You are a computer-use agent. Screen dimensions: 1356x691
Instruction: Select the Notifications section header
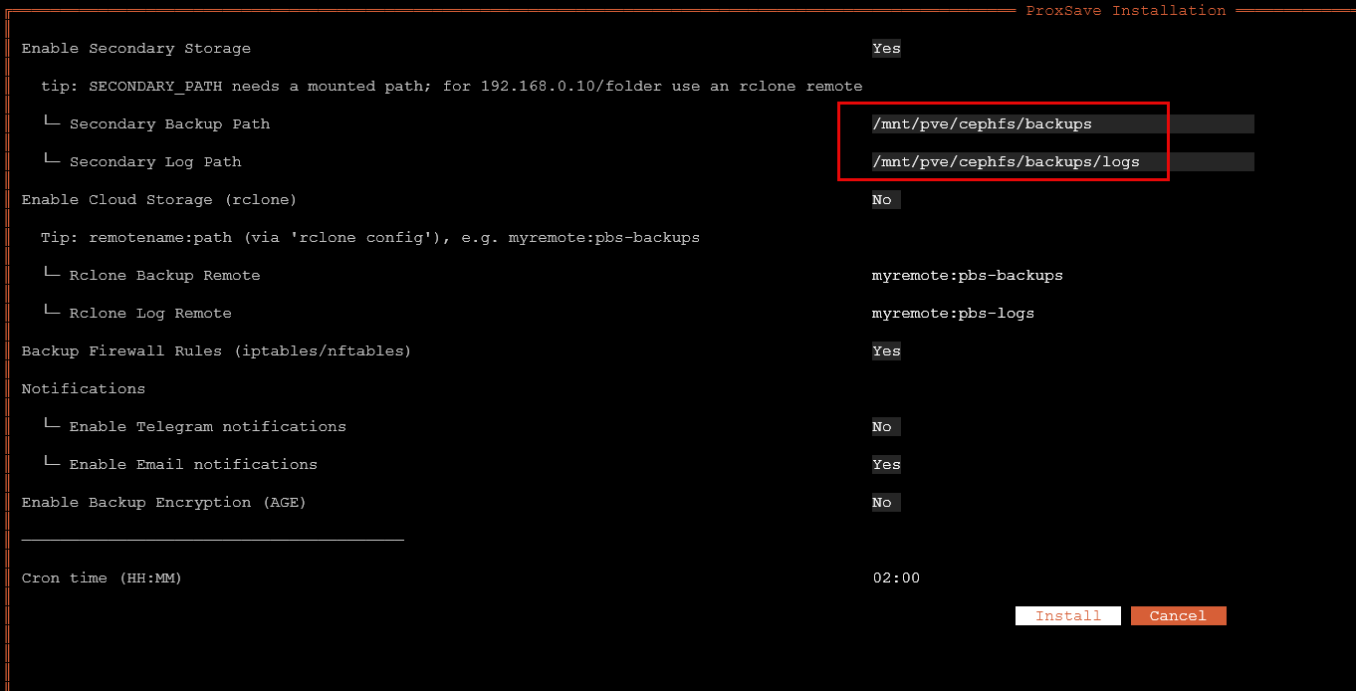pos(83,388)
